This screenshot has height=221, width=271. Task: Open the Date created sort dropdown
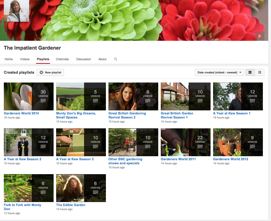[219, 72]
